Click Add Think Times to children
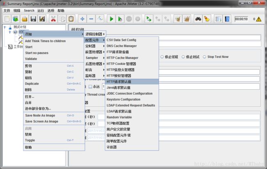Viewport: 267px width, 169px height. tap(54, 41)
